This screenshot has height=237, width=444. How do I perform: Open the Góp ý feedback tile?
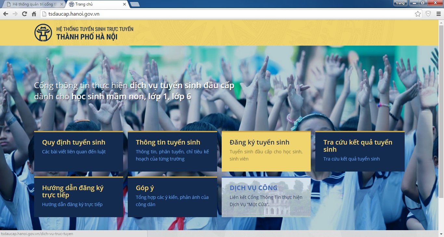(172, 197)
